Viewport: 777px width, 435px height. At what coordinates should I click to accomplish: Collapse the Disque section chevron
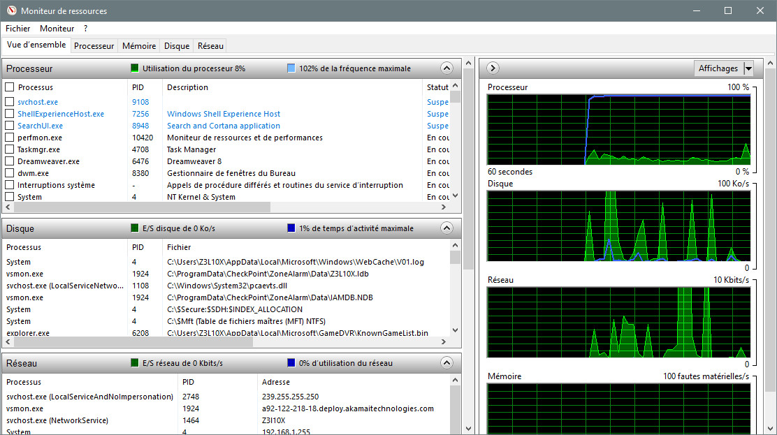pyautogui.click(x=446, y=228)
